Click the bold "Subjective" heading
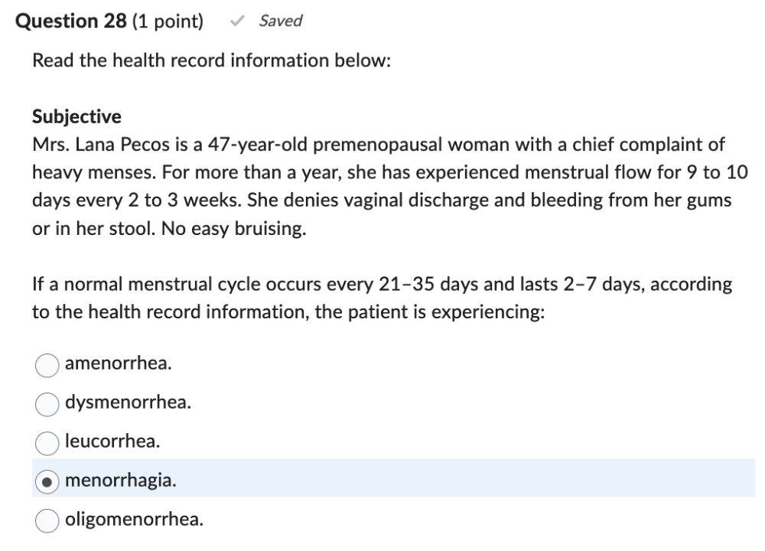The image size is (765, 551). (76, 116)
